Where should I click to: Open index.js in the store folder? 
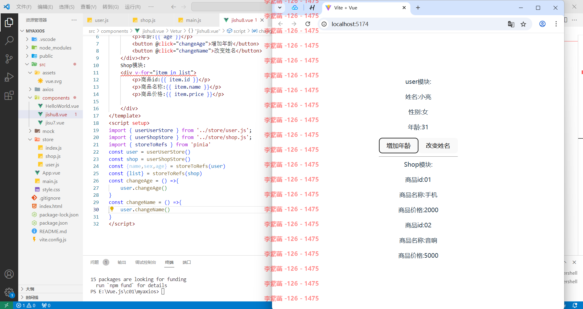pyautogui.click(x=53, y=148)
